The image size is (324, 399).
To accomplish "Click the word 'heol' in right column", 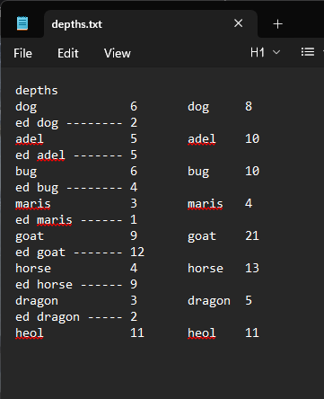I will tap(202, 332).
